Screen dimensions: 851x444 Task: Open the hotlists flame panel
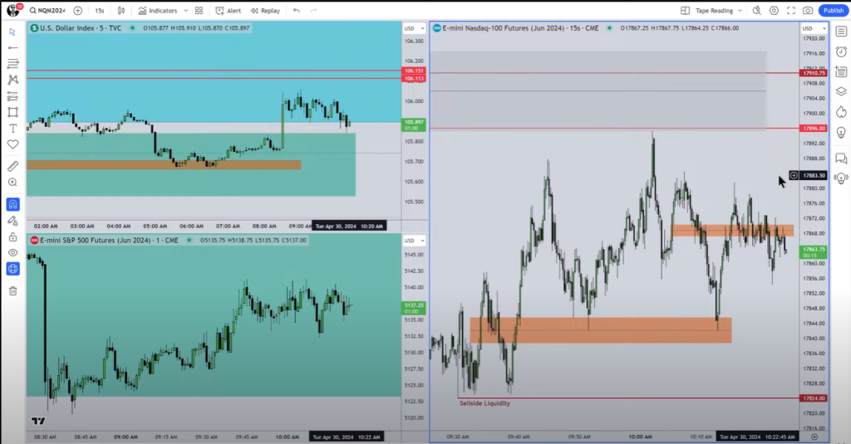[841, 112]
